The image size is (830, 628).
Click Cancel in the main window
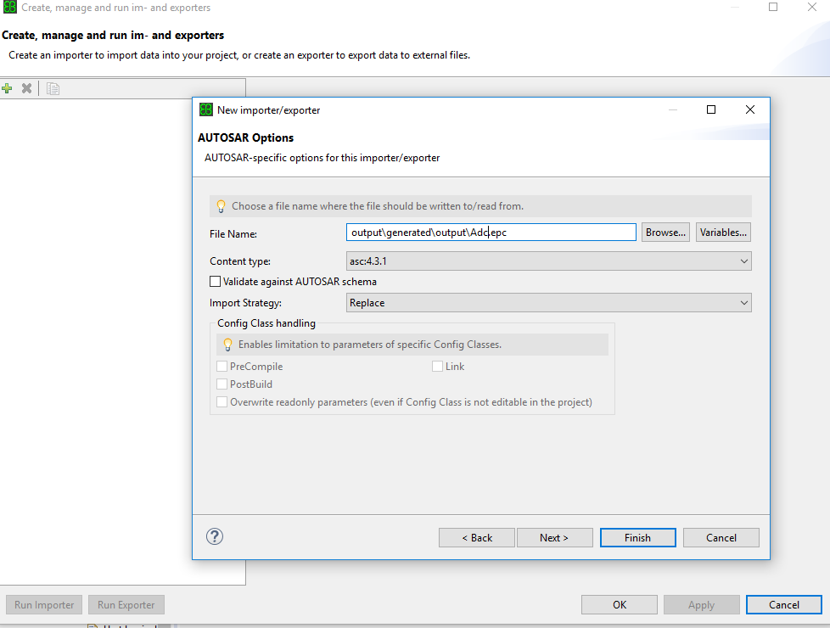pos(784,605)
